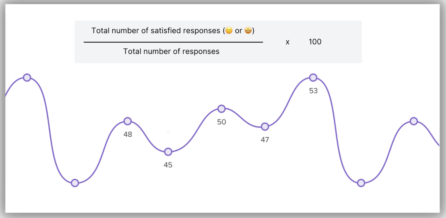Viewport: 446px width, 218px height.
Task: Click the number 100 in the formula
Action: 315,42
